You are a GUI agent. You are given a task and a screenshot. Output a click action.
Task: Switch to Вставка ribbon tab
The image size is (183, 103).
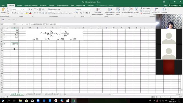(x=19, y=5)
